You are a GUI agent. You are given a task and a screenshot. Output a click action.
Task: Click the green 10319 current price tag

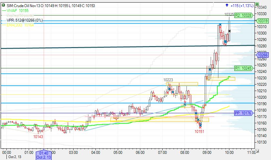pos(262,21)
